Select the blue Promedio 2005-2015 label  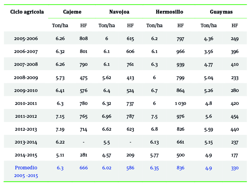click(26, 171)
